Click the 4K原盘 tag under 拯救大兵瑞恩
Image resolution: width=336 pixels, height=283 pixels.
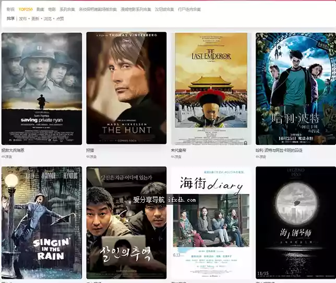tap(7, 156)
